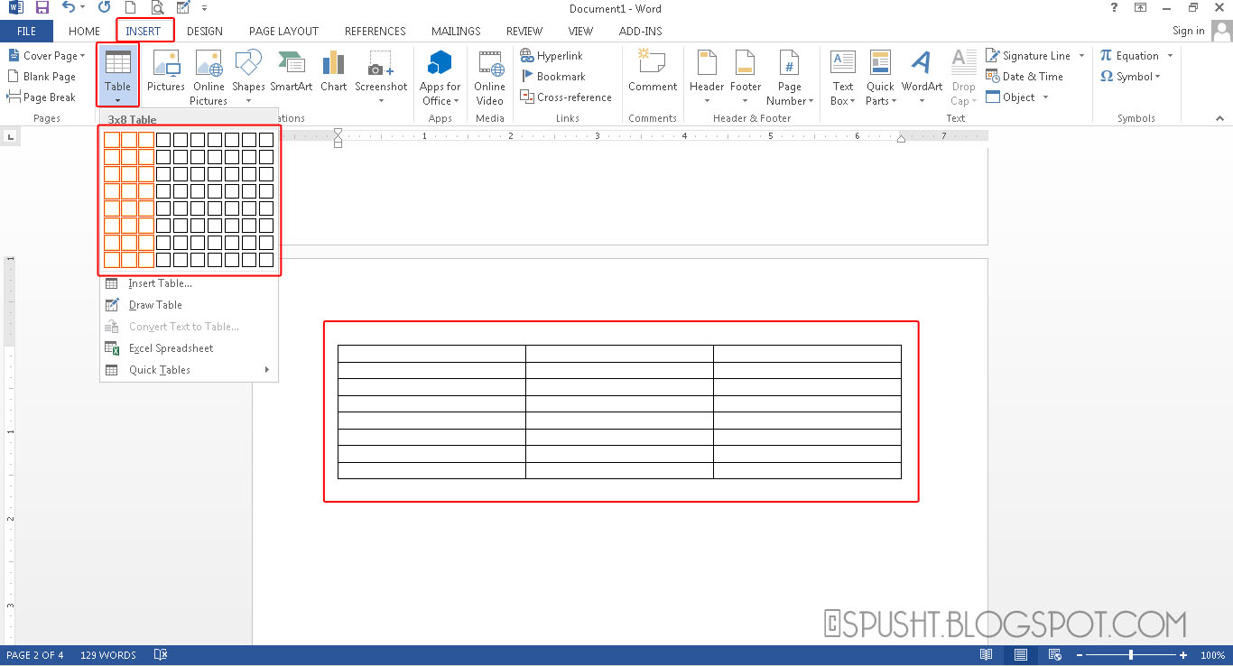Switch to the MAILINGS ribbon tab
The image size is (1233, 666).
[456, 30]
